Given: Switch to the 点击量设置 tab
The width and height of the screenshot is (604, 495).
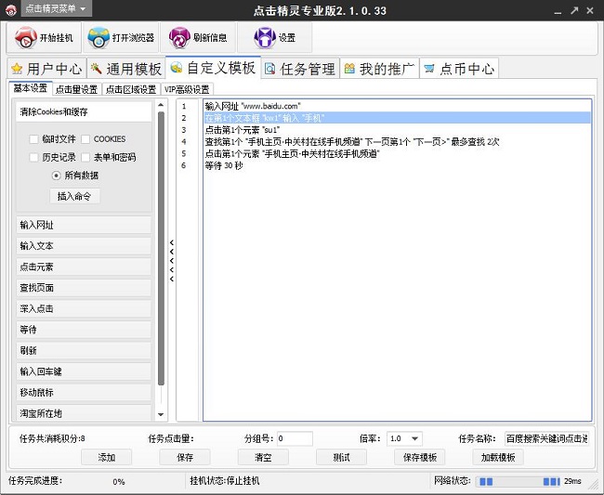Looking at the screenshot, I should click(76, 89).
